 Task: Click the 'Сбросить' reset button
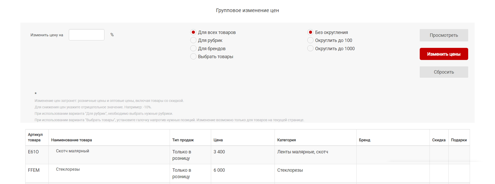[444, 72]
